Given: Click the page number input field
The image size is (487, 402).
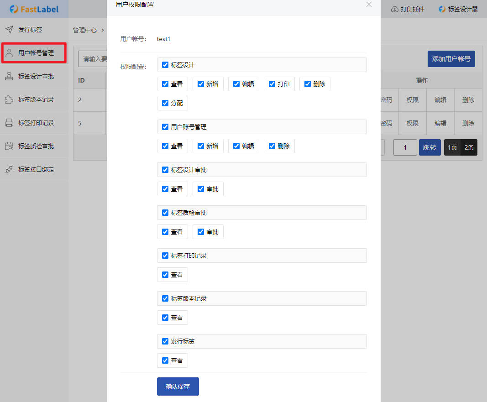Looking at the screenshot, I should pyautogui.click(x=405, y=147).
